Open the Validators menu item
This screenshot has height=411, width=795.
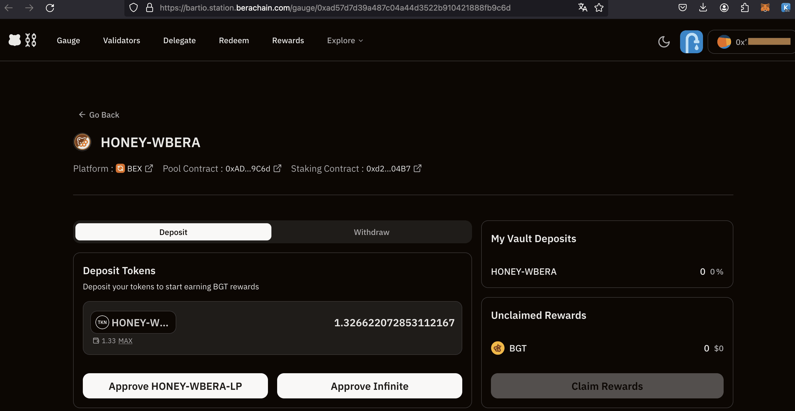pyautogui.click(x=121, y=40)
